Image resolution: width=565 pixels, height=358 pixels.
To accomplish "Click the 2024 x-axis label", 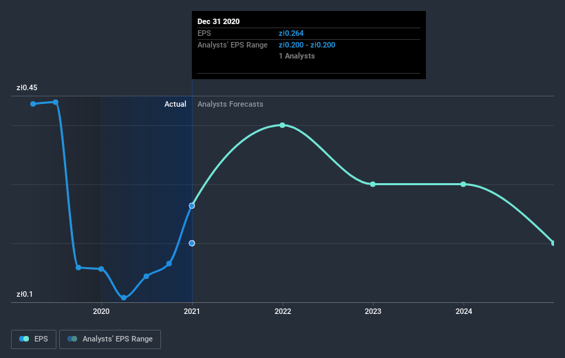I will click(464, 311).
